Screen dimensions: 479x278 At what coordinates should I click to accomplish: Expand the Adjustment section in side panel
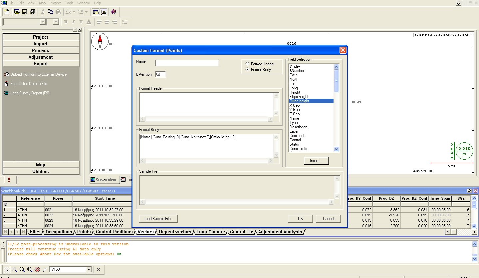(41, 57)
